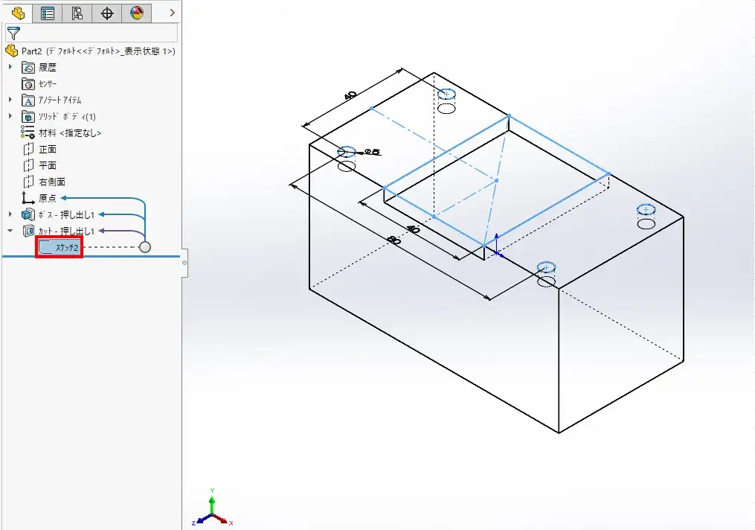Select the 原点 origin item
The image size is (755, 530).
[47, 198]
